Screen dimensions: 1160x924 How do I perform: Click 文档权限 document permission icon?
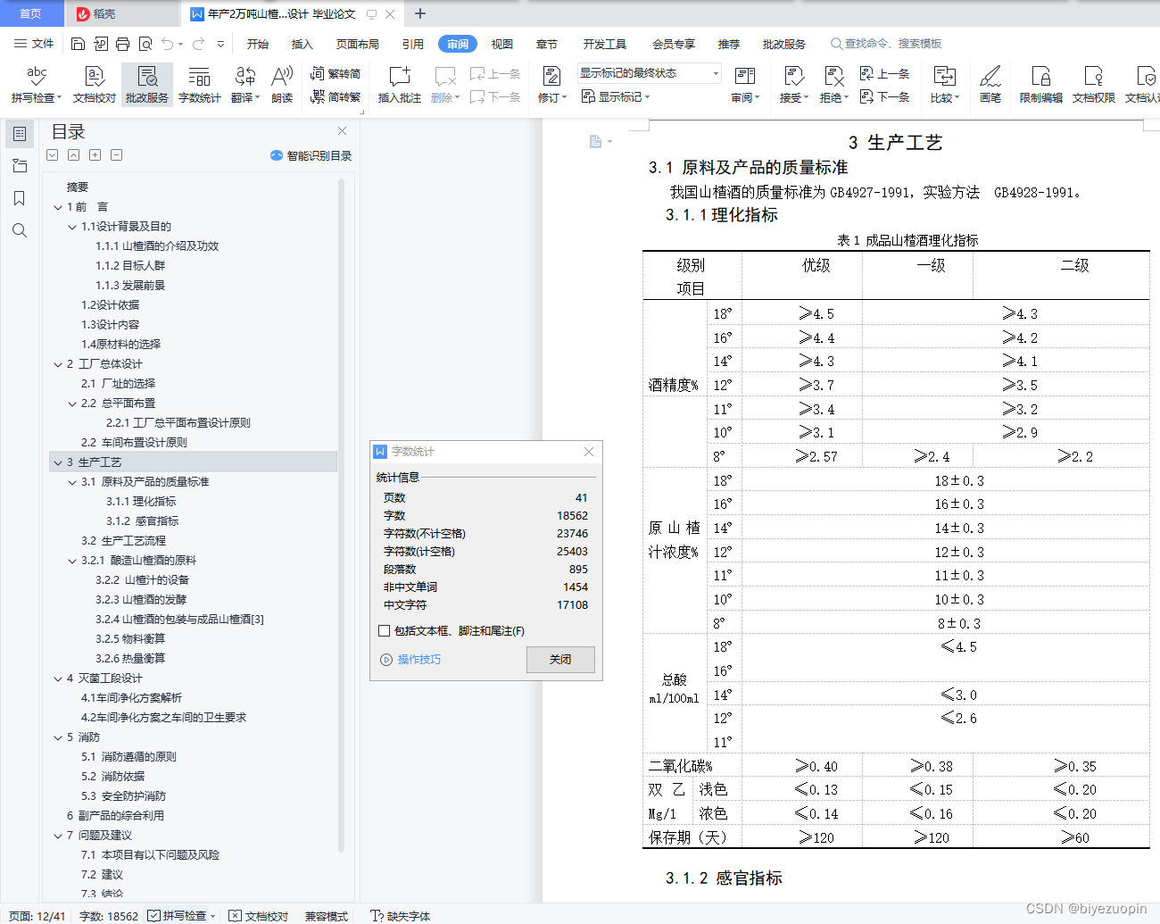tap(1093, 85)
